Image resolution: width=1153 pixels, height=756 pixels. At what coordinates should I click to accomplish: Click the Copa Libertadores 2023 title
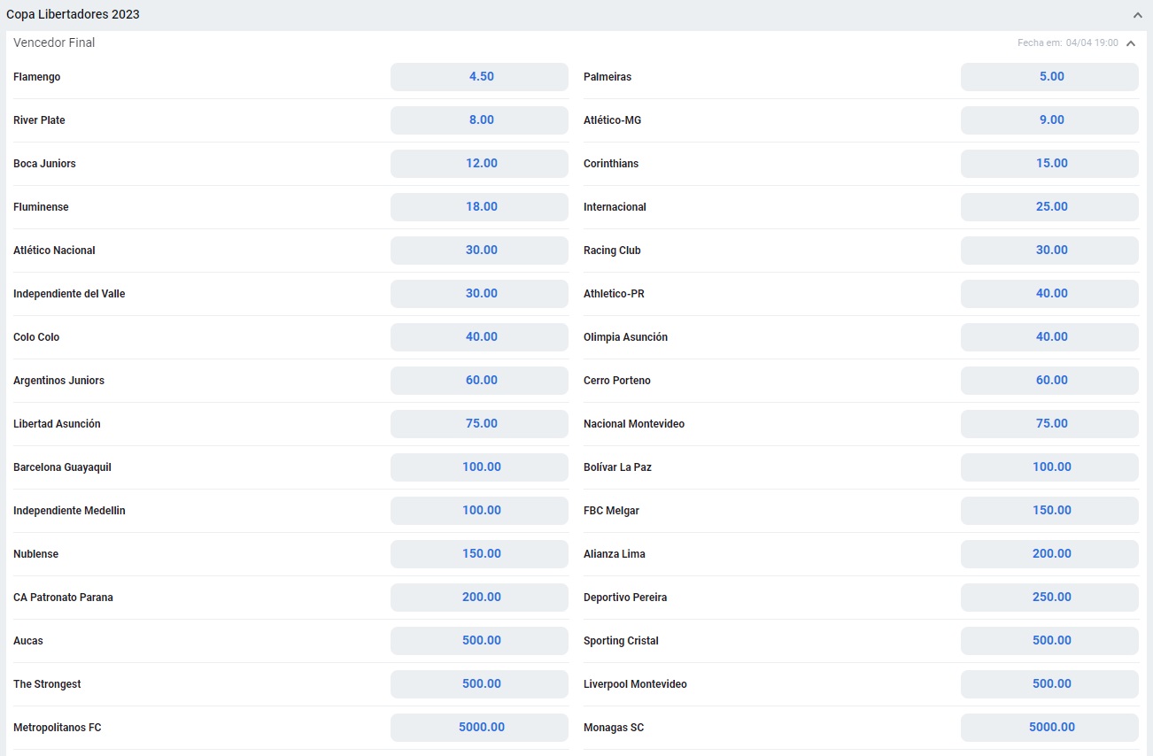coord(73,15)
